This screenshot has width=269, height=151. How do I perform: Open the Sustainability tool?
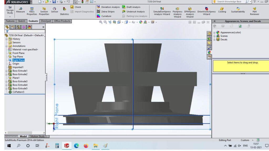click(x=238, y=10)
